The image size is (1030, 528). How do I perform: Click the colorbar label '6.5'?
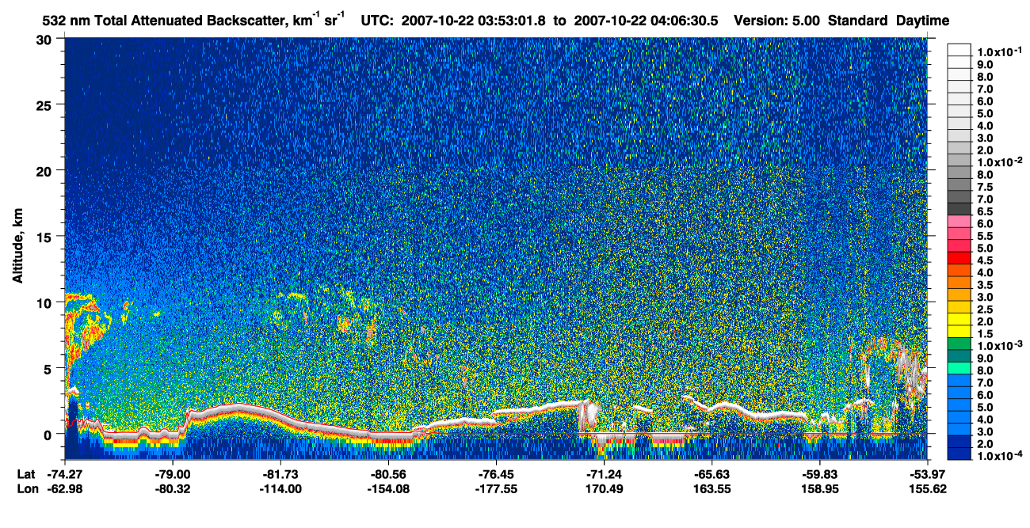tap(986, 211)
